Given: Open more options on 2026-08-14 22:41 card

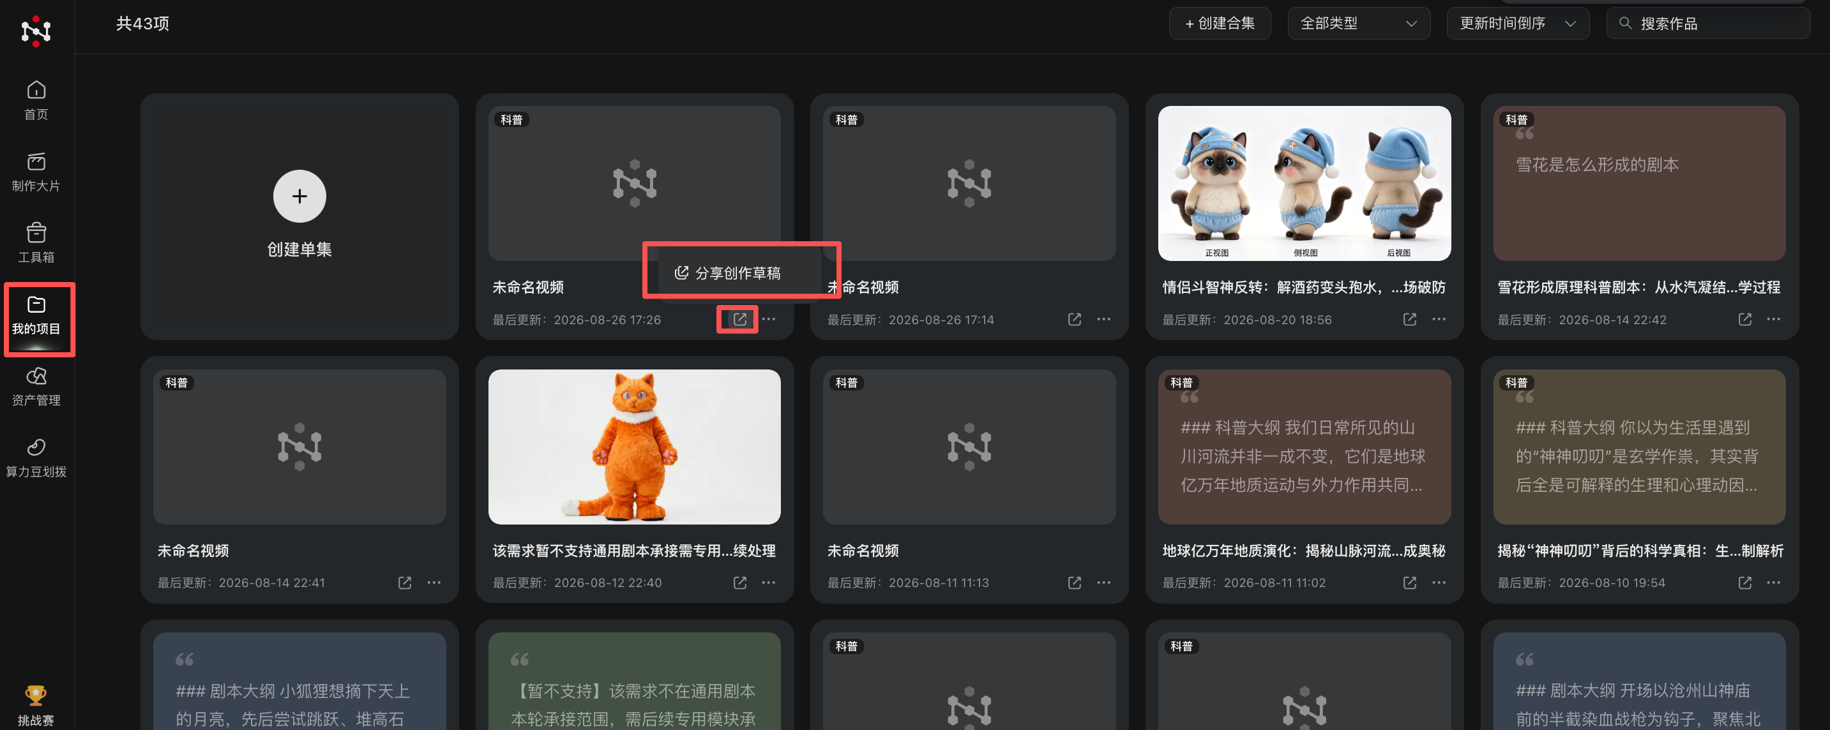Looking at the screenshot, I should pyautogui.click(x=434, y=583).
